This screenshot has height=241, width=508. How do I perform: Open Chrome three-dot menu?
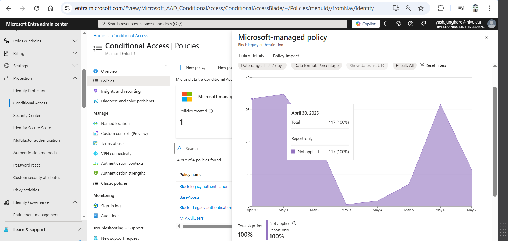489,8
